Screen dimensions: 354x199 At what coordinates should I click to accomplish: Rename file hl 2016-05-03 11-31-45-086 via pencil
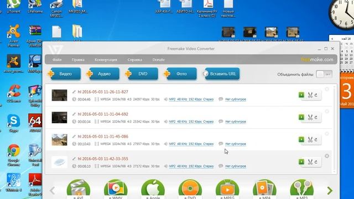coord(74,137)
